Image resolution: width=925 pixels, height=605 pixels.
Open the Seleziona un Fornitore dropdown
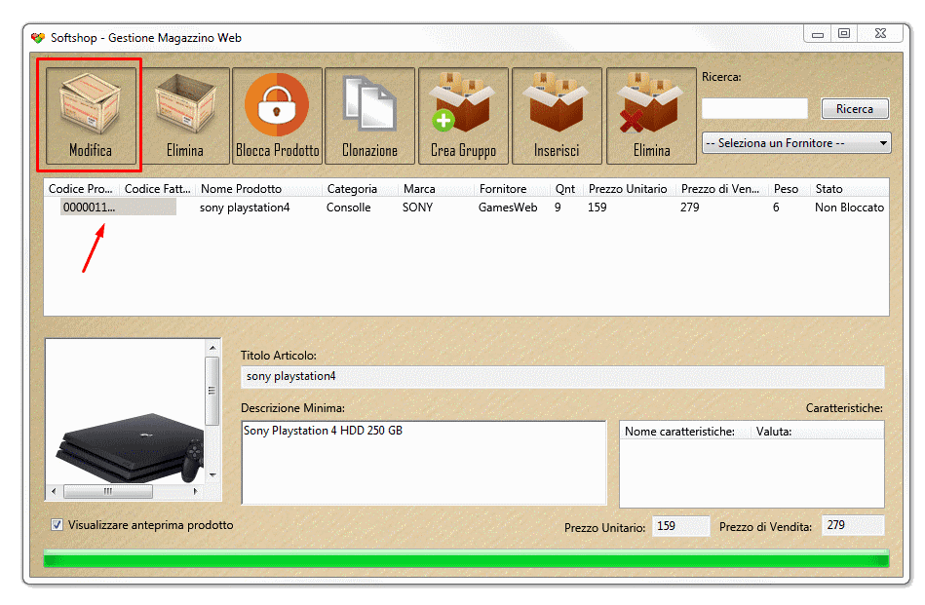tap(796, 143)
